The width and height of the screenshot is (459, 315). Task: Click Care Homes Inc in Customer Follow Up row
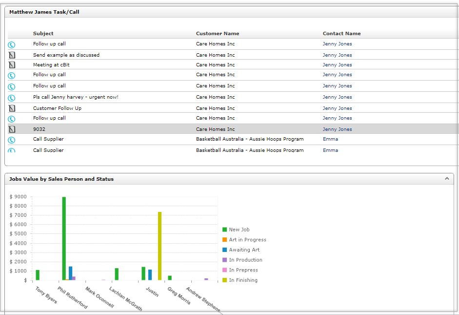tap(215, 108)
